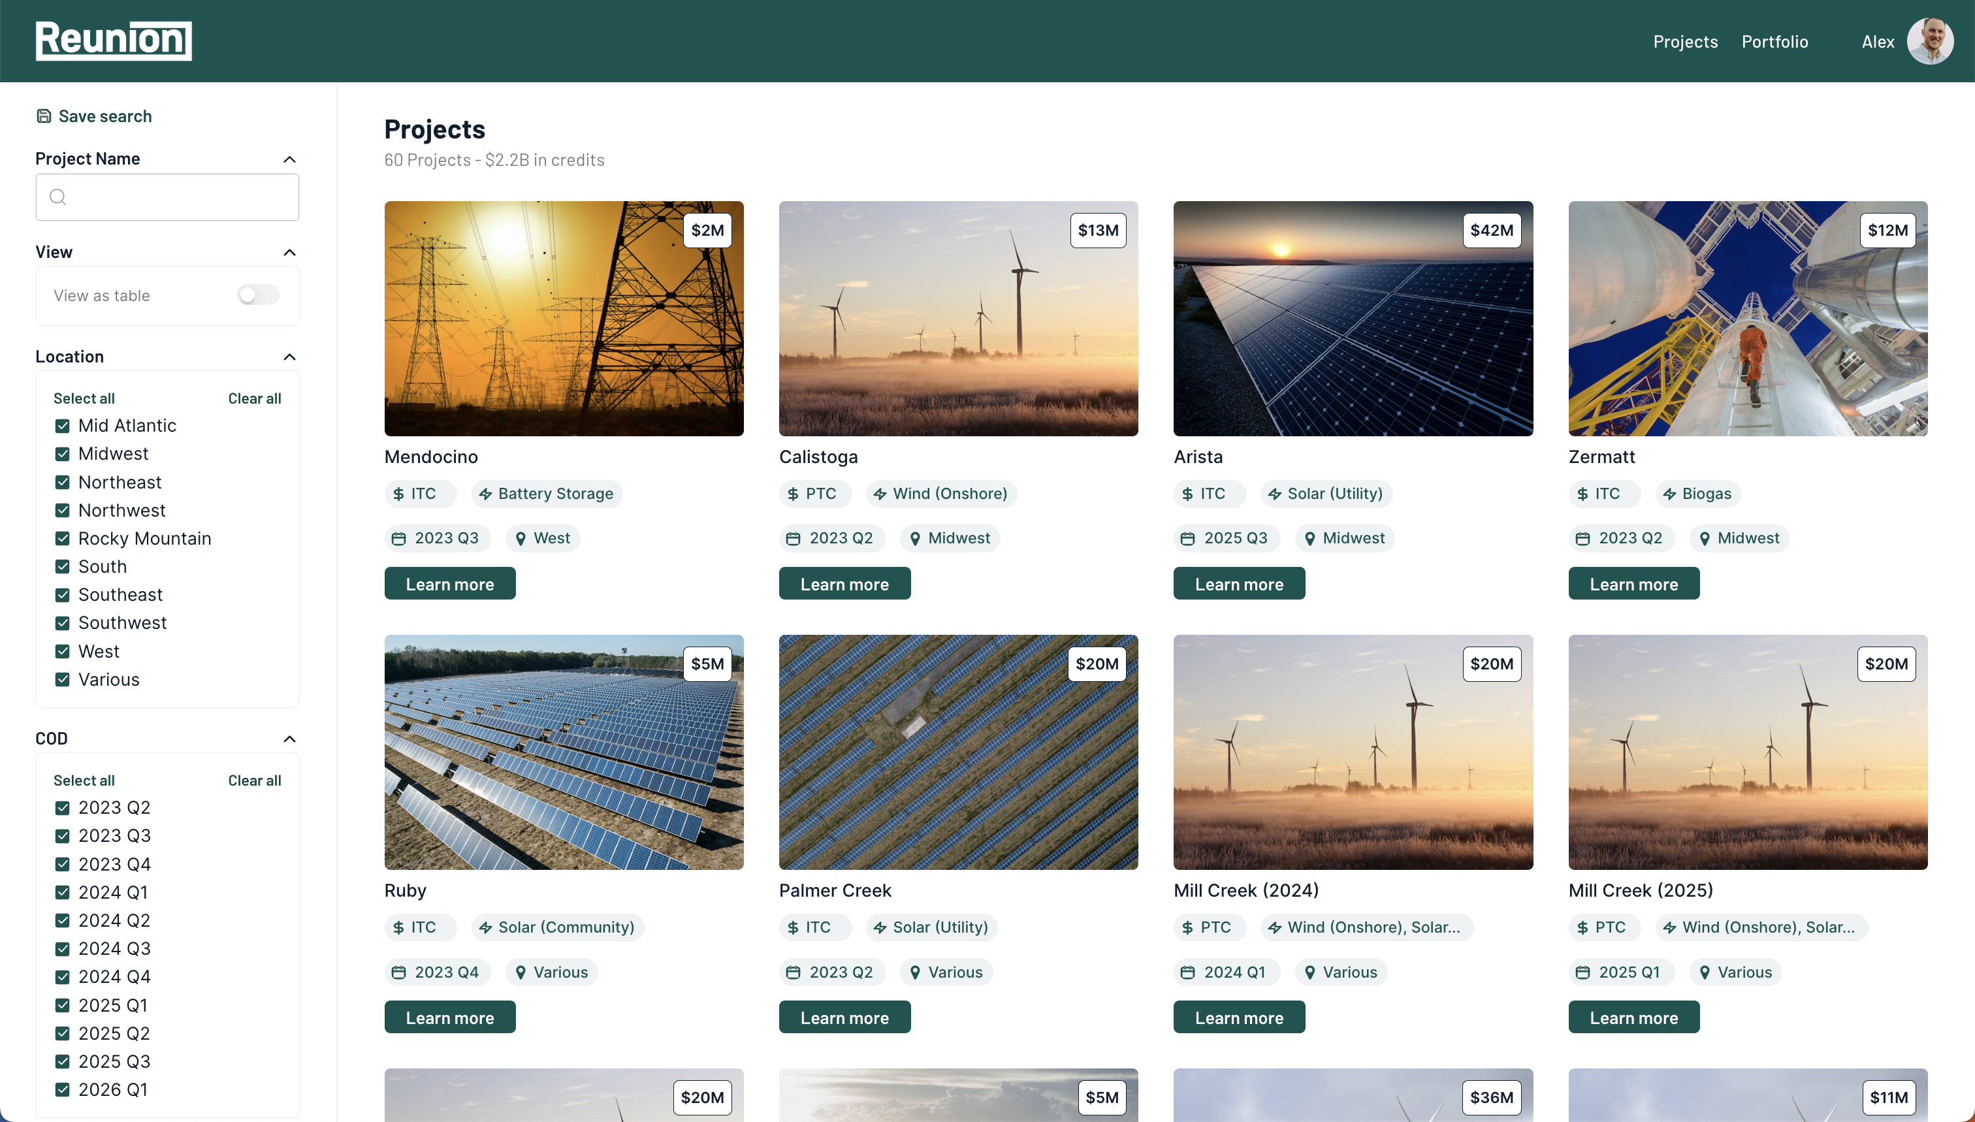Viewport: 1975px width, 1122px height.
Task: Click the search magnifier icon in Project Name
Action: click(57, 197)
